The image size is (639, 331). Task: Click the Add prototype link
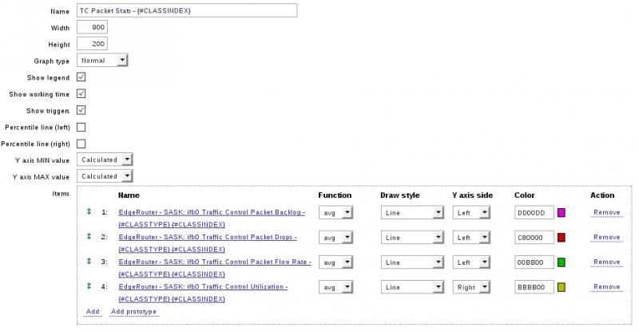133,311
